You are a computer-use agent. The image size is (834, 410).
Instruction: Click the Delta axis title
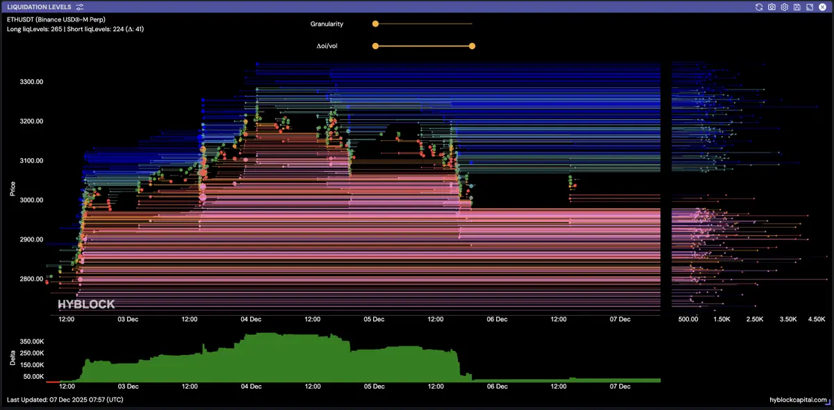(13, 357)
